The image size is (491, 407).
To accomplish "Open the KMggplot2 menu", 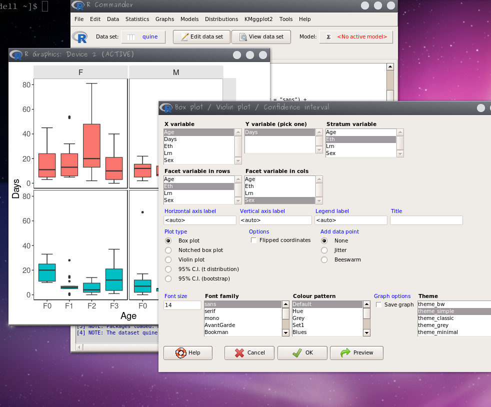I will pyautogui.click(x=258, y=19).
